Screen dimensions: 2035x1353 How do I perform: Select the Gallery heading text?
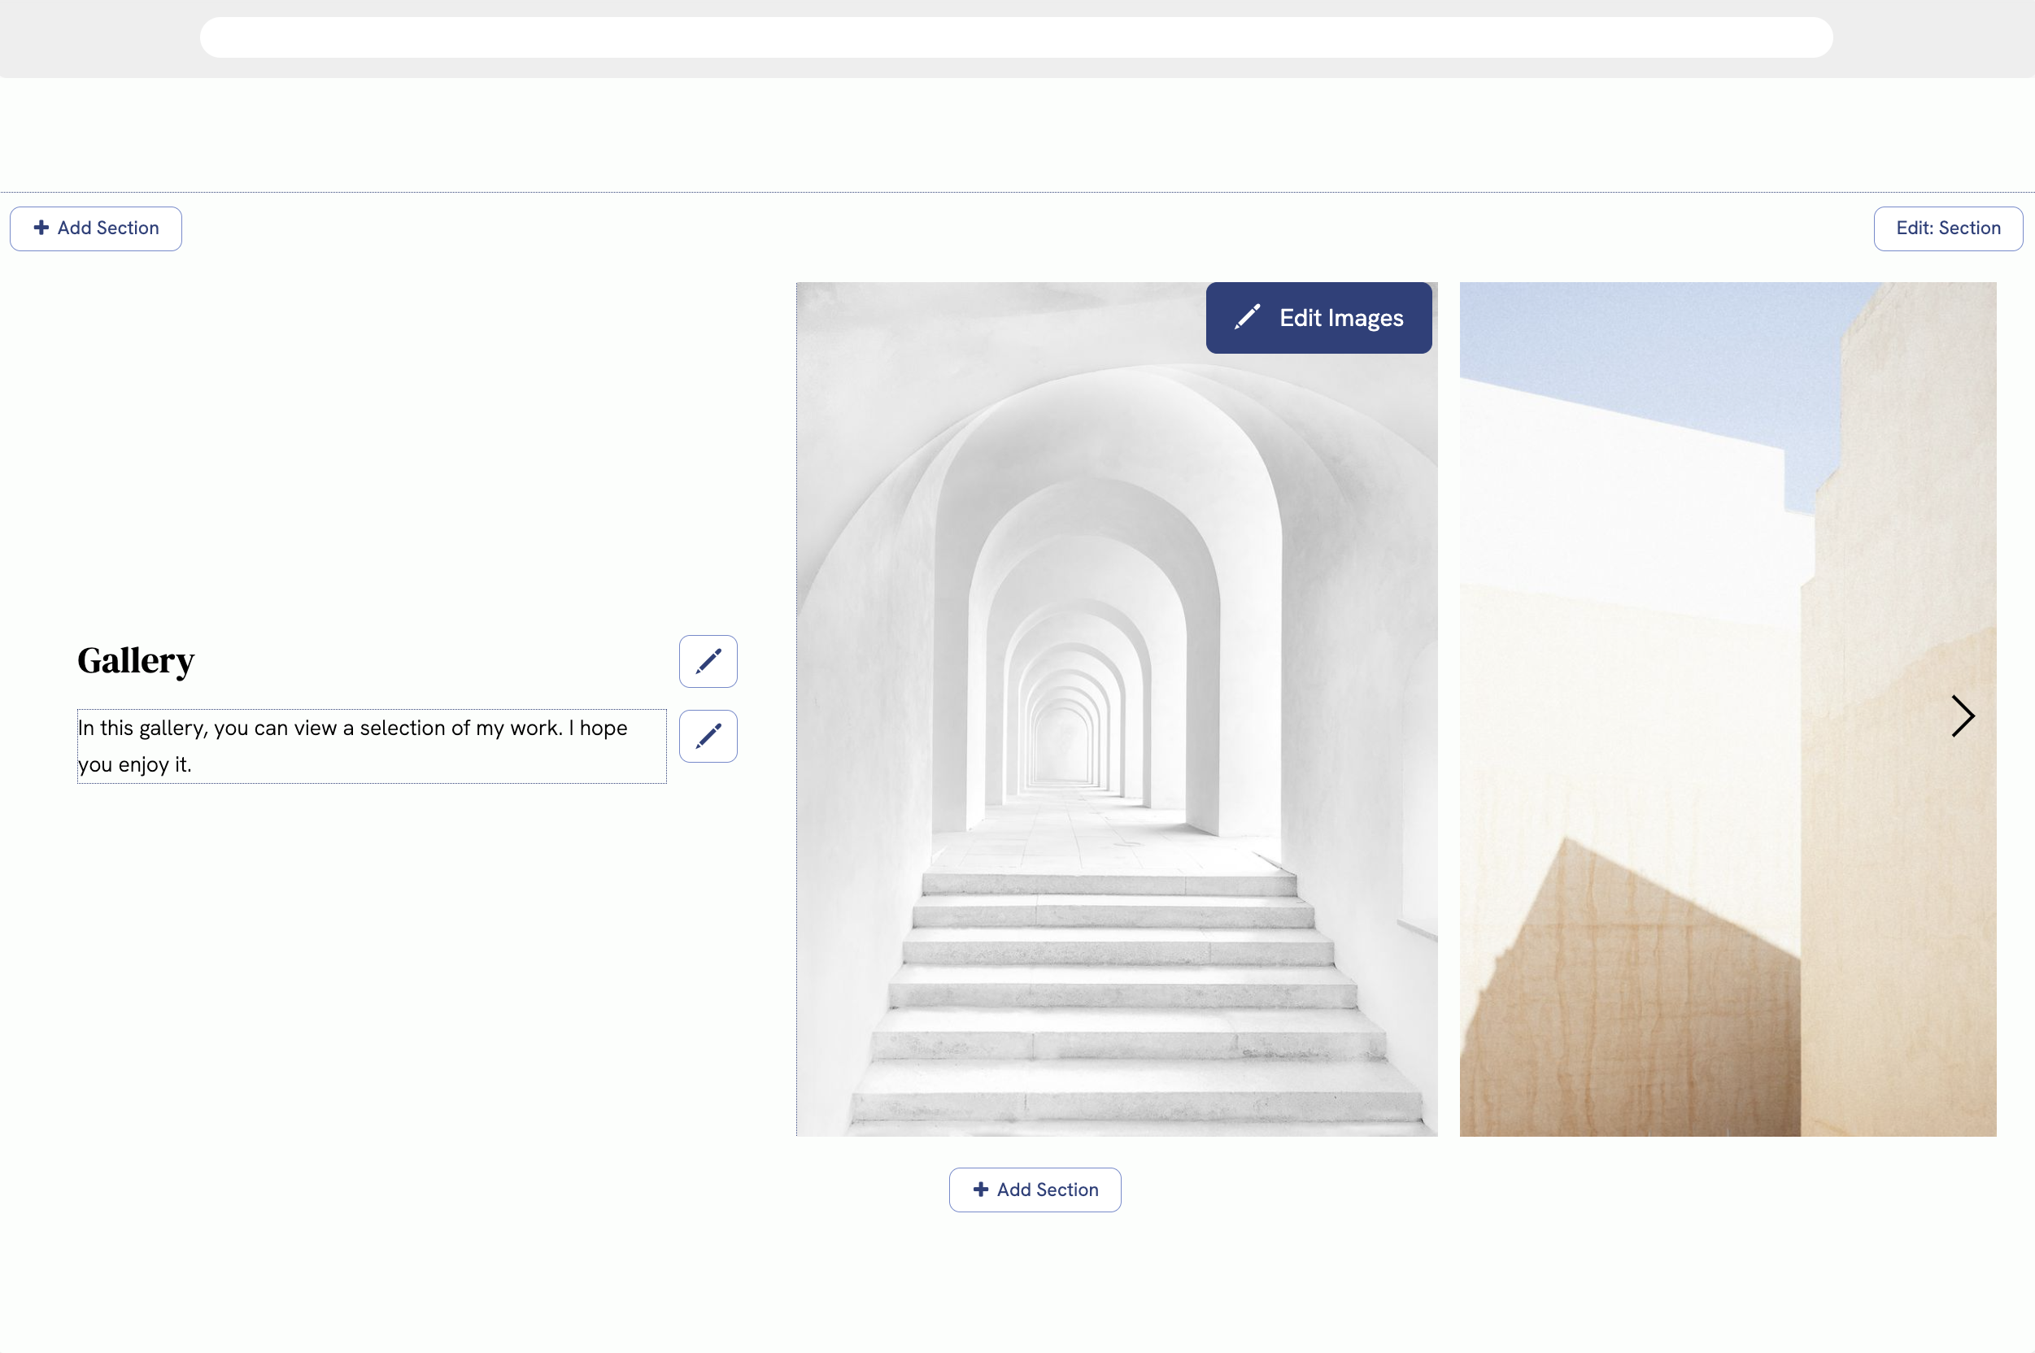(x=135, y=660)
